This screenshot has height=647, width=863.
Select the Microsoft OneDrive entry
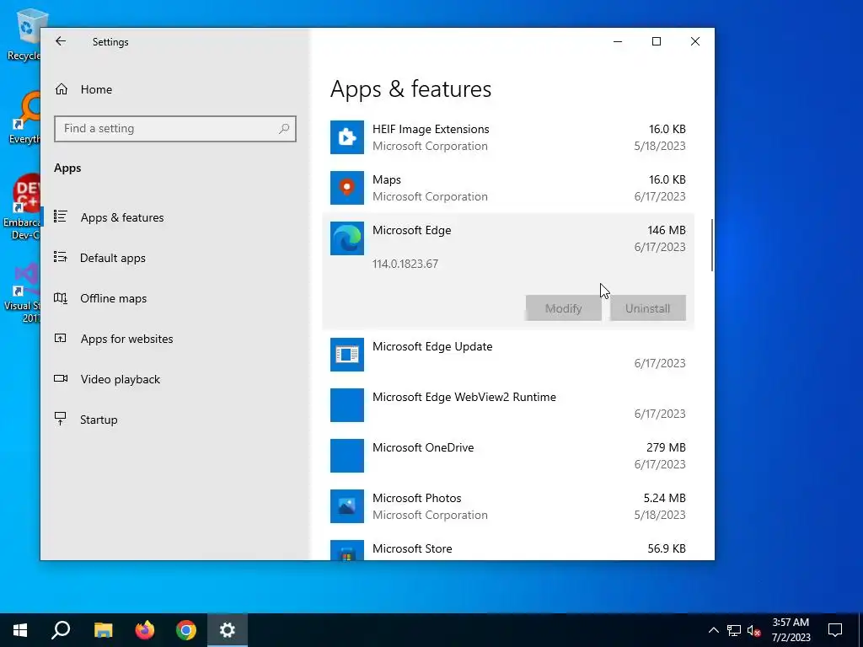(507, 456)
